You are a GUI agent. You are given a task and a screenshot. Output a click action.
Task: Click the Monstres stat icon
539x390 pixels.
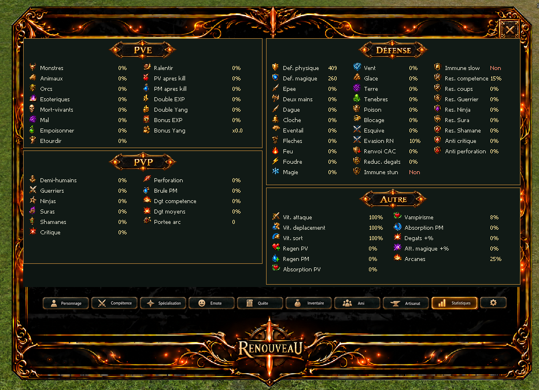[x=32, y=67]
